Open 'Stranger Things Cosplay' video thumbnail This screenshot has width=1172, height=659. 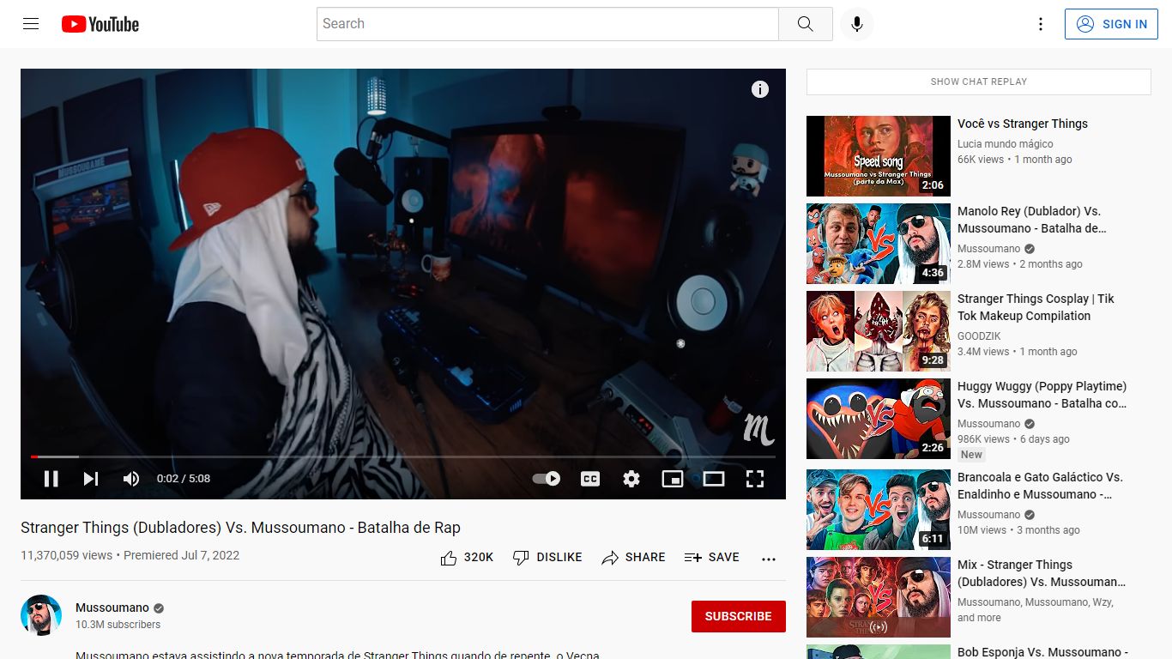coord(879,331)
